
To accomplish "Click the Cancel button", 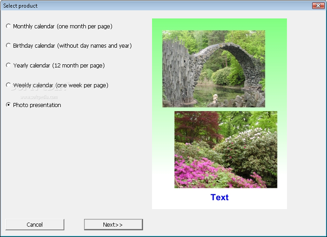I will click(35, 224).
